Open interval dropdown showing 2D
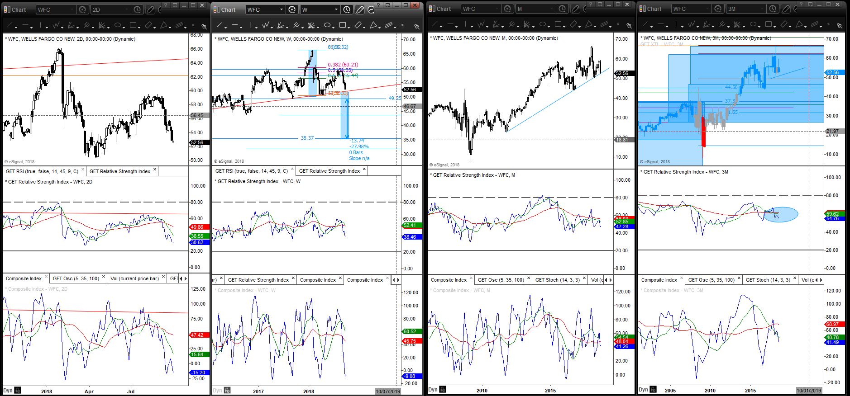Viewport: 850px width, 396px height. [x=128, y=9]
